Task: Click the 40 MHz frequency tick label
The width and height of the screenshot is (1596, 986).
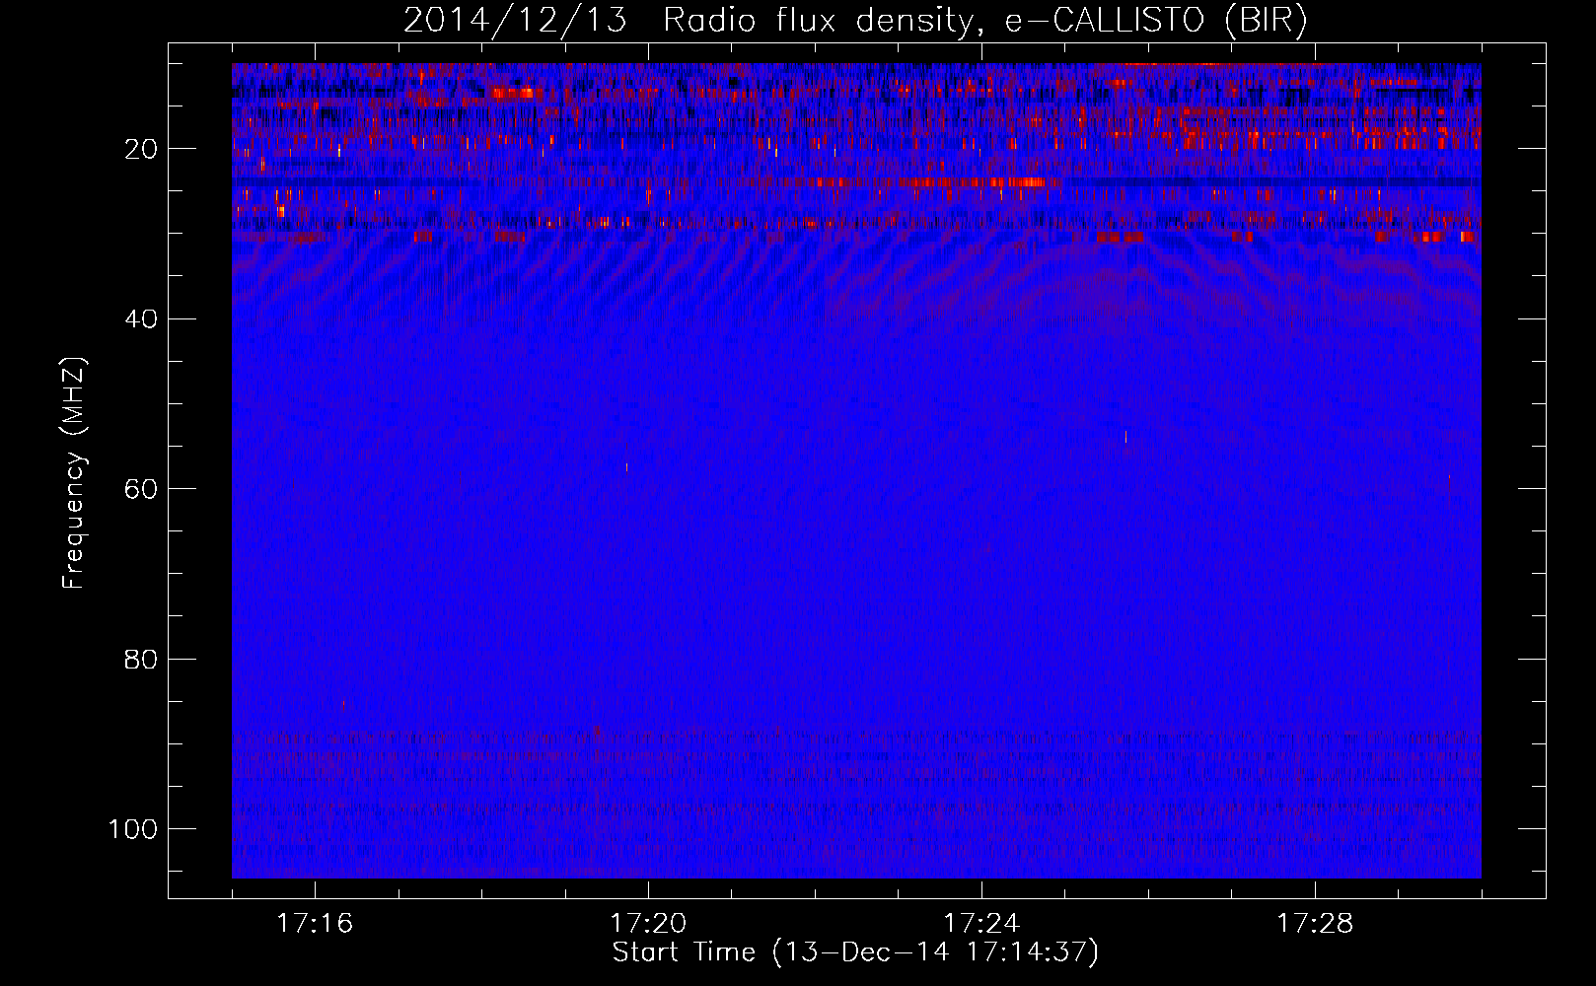Action: coord(142,319)
